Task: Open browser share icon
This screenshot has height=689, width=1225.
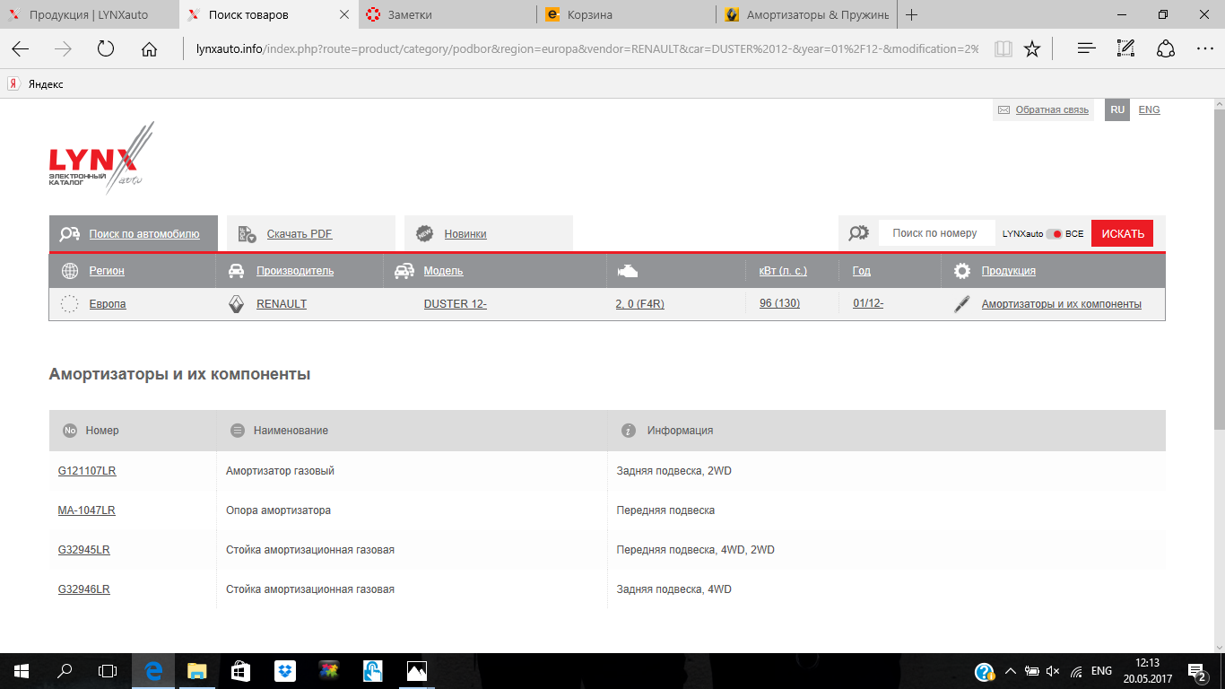Action: (1166, 49)
